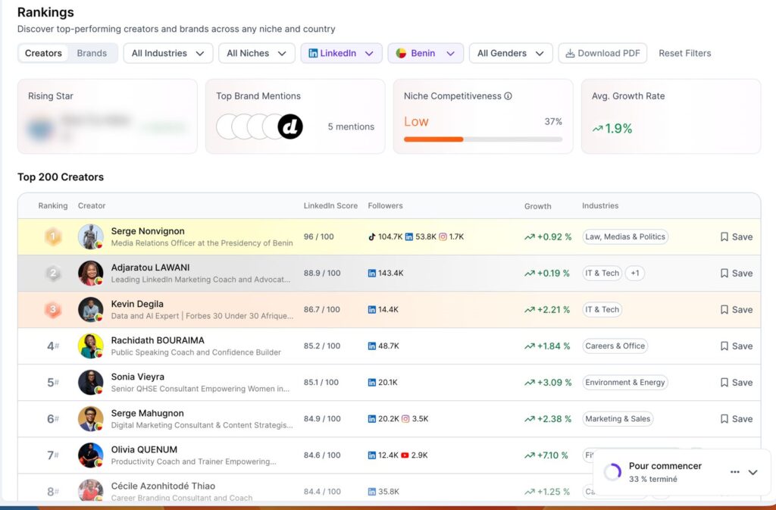Collapse the Pour commencer widget chevron
The width and height of the screenshot is (776, 510).
click(753, 472)
